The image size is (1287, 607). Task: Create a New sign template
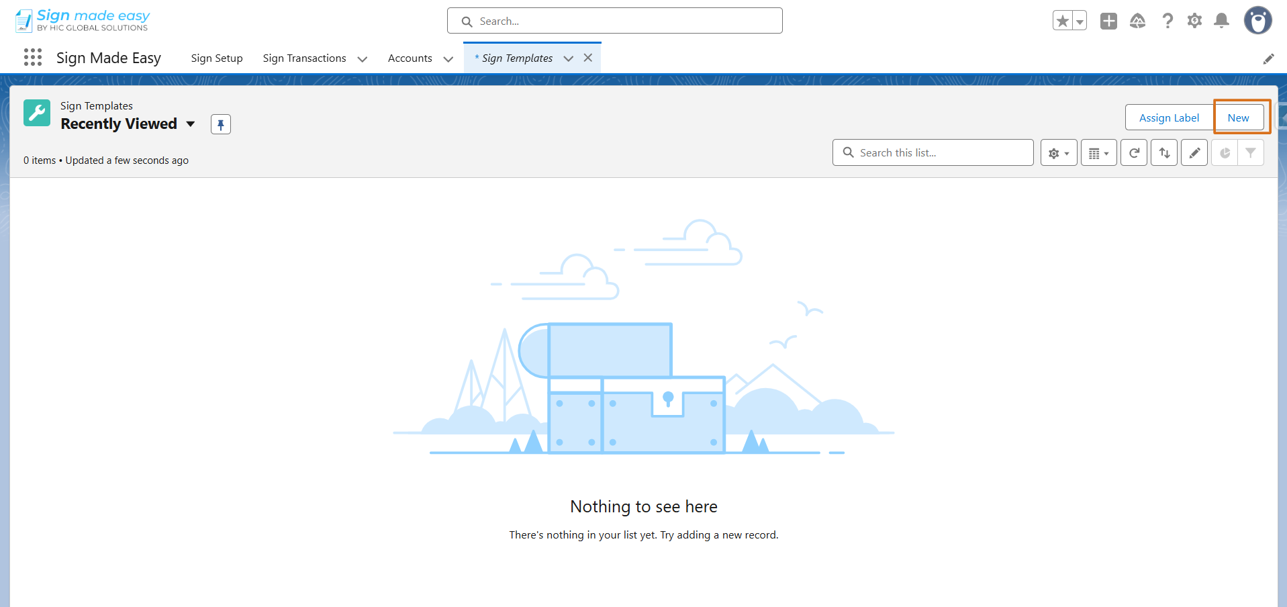[x=1239, y=118]
